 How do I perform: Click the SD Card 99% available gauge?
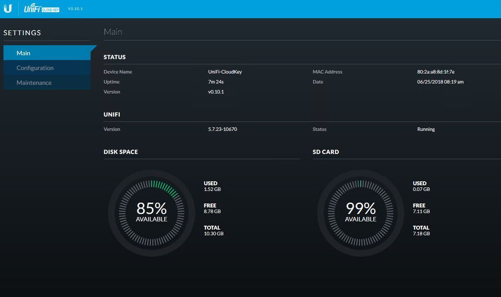coord(361,212)
